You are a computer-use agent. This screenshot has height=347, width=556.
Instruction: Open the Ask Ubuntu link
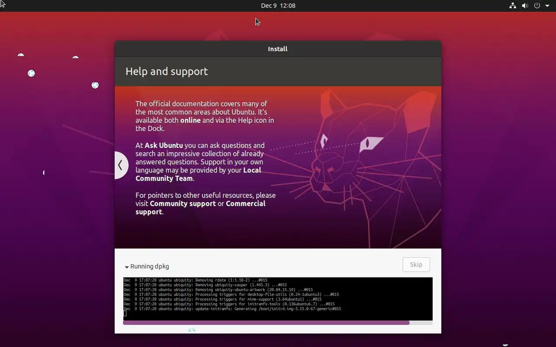(x=164, y=145)
